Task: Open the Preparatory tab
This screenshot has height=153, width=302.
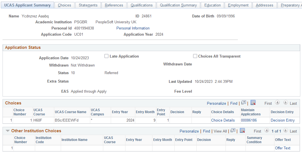Action: point(290,5)
